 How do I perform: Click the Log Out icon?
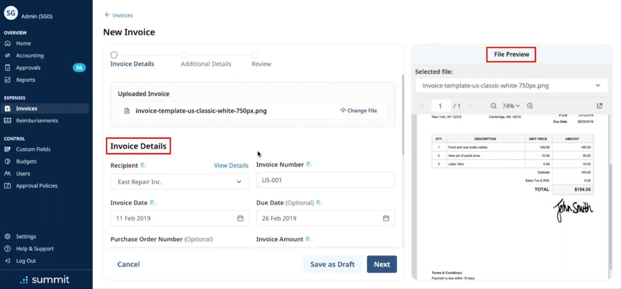[7, 261]
